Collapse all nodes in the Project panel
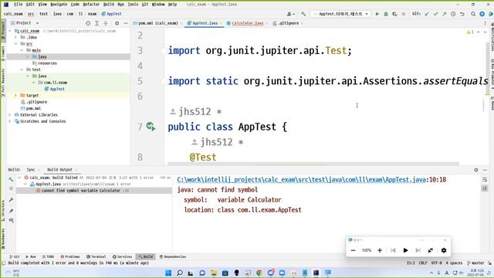 pyautogui.click(x=106, y=23)
